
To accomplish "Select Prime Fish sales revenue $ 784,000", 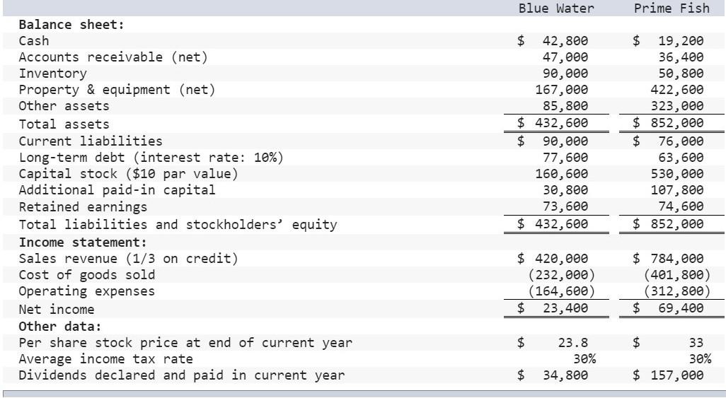I will 669,258.
